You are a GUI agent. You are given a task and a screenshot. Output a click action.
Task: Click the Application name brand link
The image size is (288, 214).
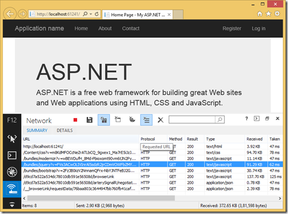39,29
